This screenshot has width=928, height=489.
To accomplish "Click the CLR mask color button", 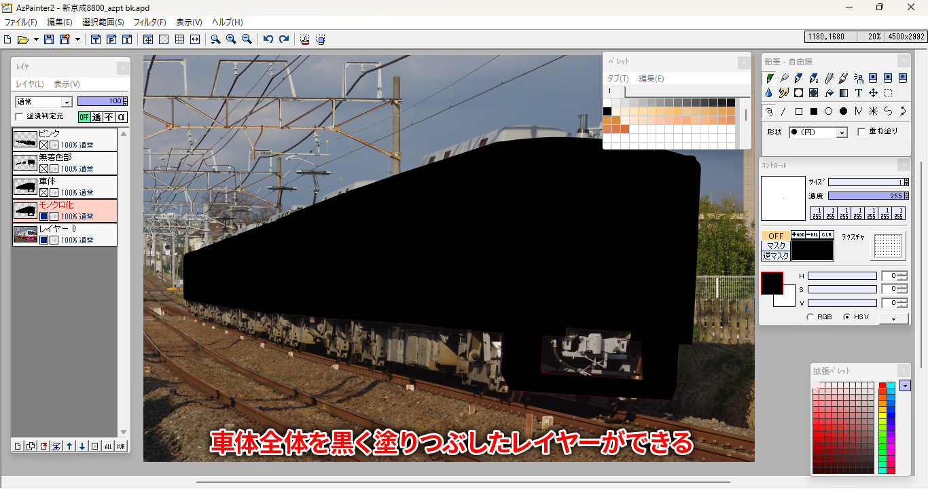I will point(826,235).
